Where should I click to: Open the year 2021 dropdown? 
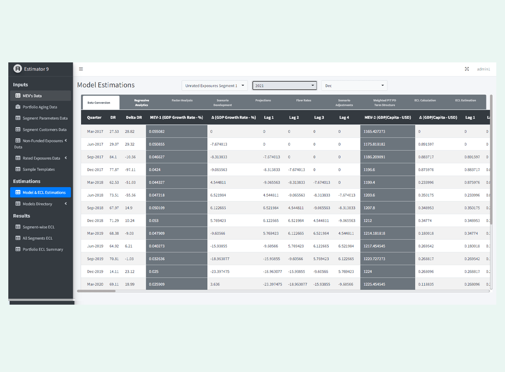(x=284, y=85)
